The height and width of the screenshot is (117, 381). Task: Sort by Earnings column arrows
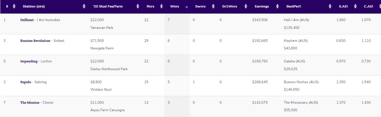(277, 6)
